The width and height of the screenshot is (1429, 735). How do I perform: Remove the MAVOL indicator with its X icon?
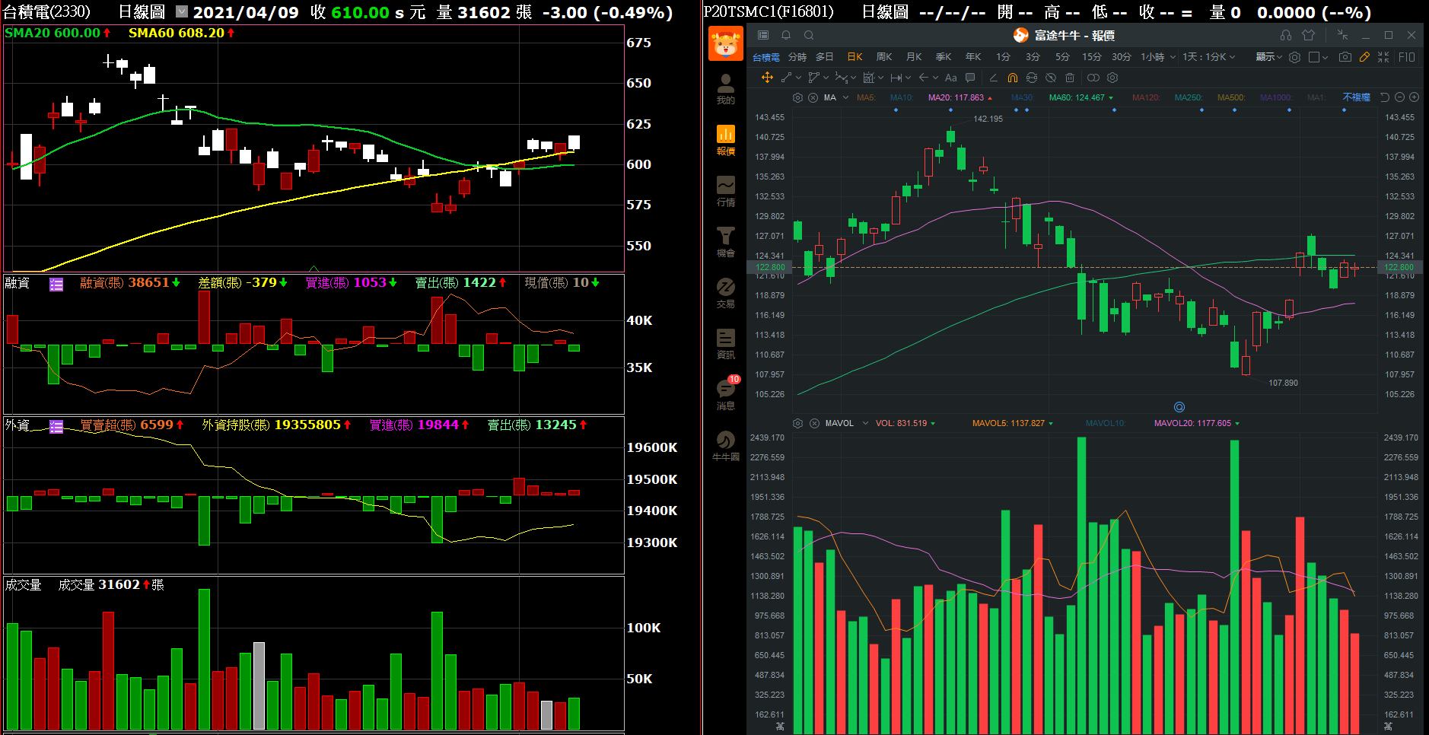click(814, 423)
